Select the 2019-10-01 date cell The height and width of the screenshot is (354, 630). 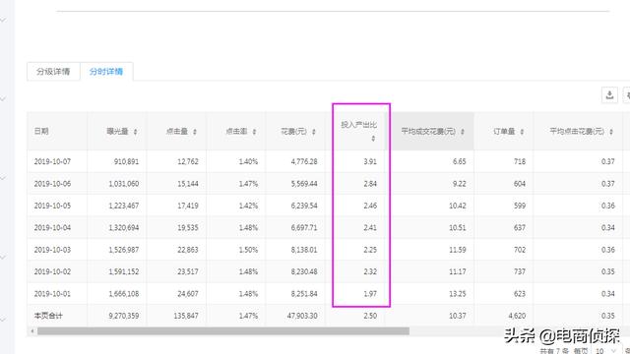(52, 294)
